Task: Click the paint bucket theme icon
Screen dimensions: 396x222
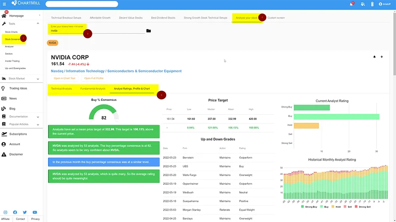Action: click(x=363, y=4)
